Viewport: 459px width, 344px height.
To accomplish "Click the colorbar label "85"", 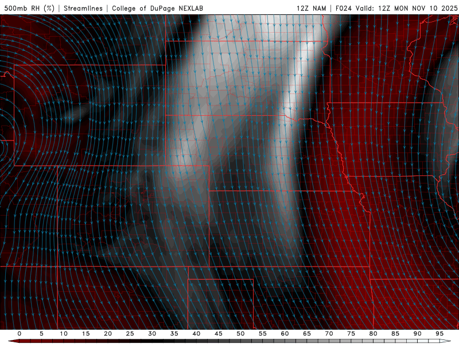I will tap(395, 334).
